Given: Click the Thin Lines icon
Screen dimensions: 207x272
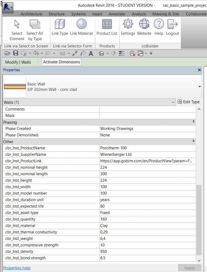Looking at the screenshot, I should click(122, 53).
